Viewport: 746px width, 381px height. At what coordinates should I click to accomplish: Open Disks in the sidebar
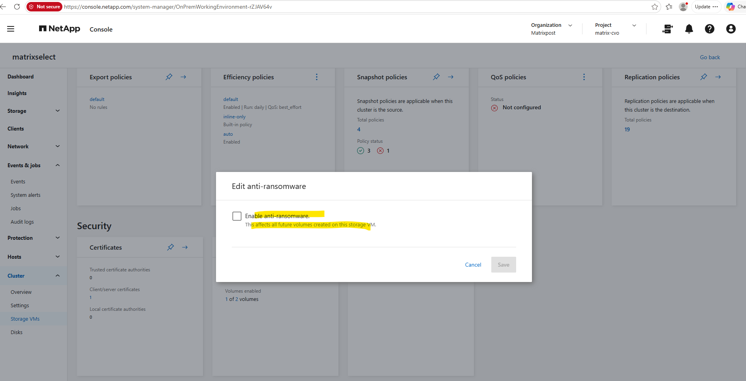point(17,332)
